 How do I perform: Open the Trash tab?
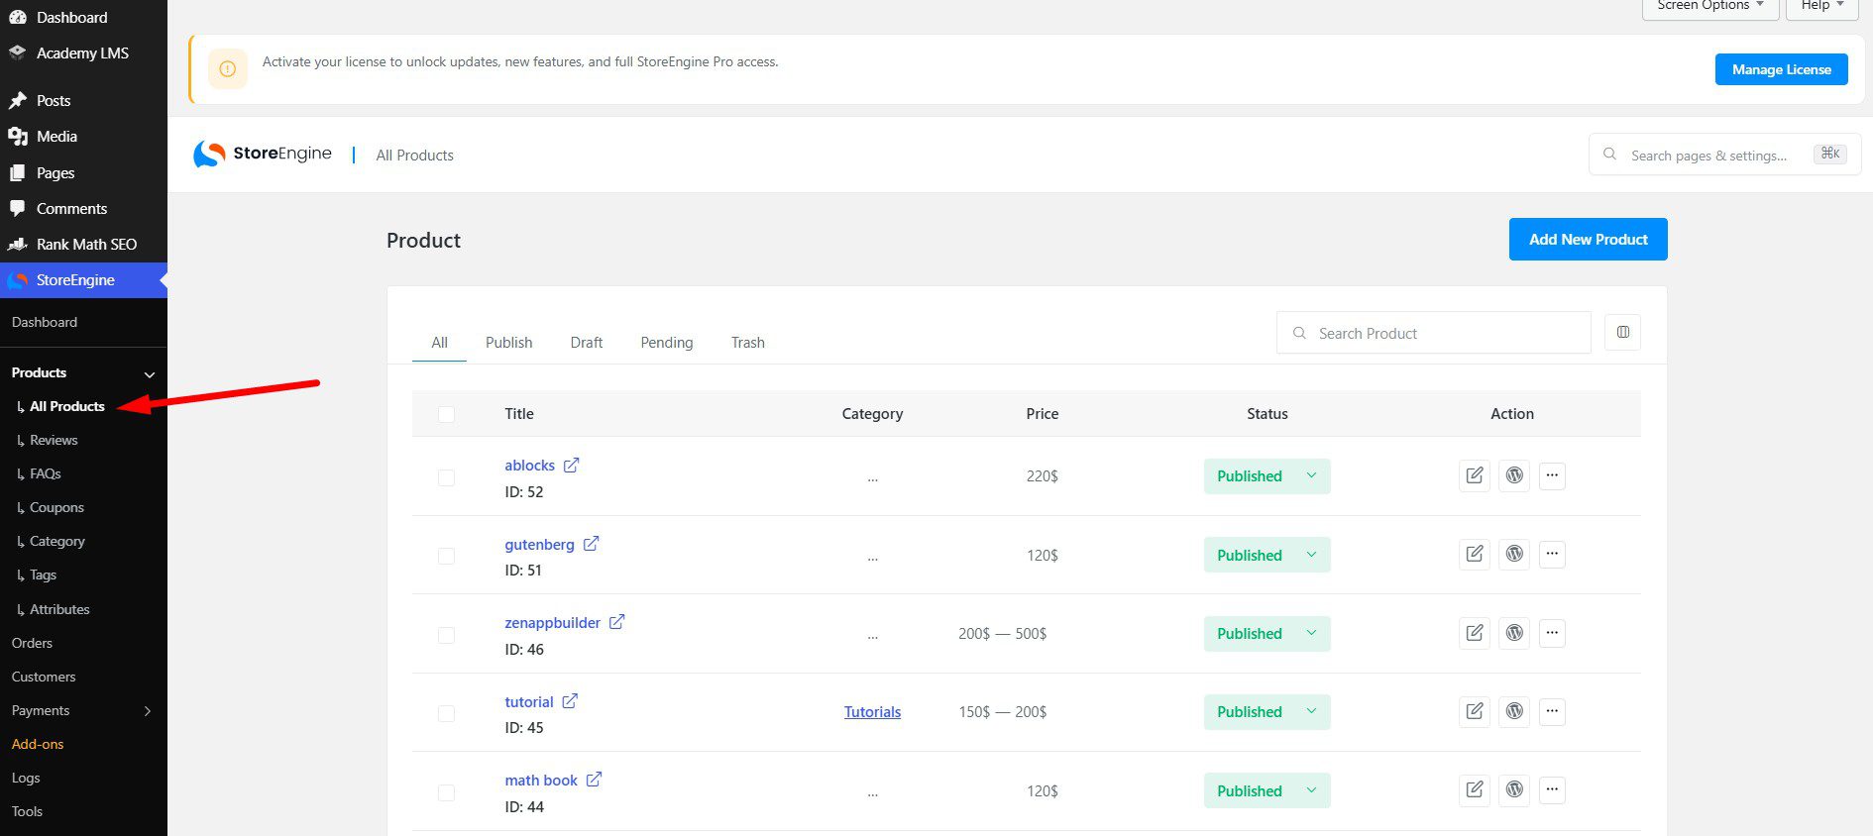[x=748, y=343]
